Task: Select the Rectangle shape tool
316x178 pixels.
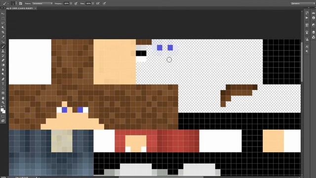Action: click(x=3, y=93)
